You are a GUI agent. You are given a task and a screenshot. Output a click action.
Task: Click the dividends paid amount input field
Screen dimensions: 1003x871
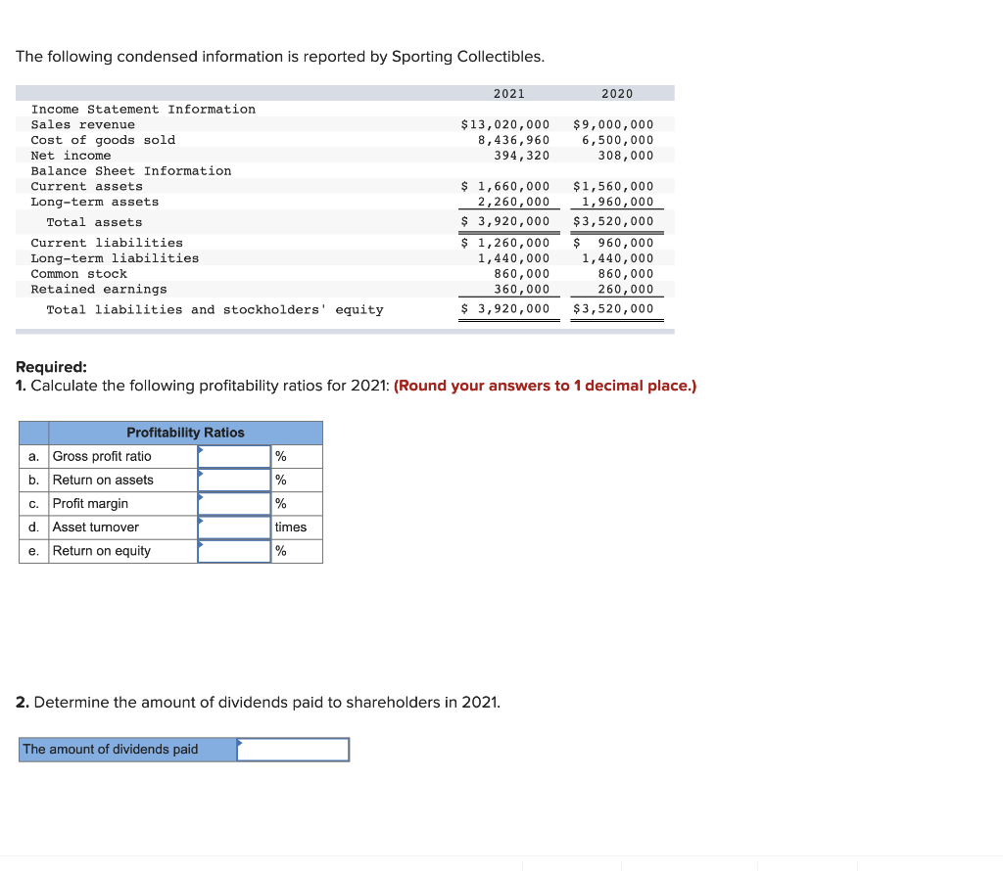tap(293, 750)
